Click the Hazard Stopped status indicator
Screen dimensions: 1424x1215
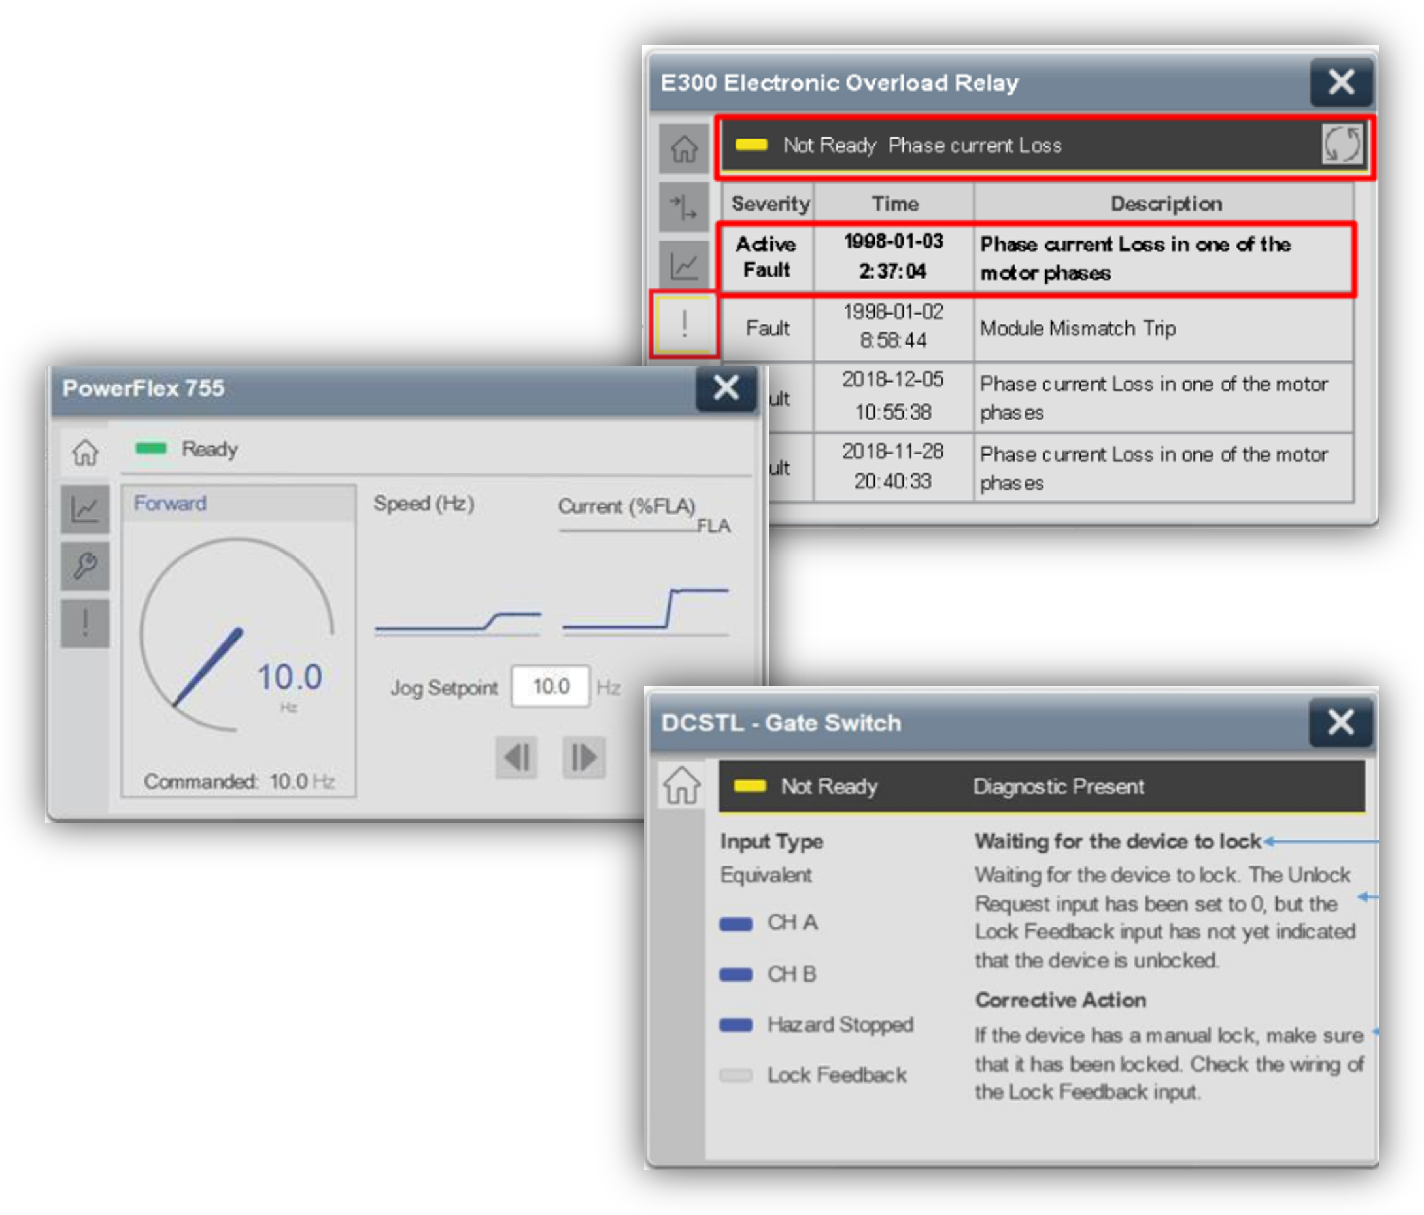tap(736, 1025)
